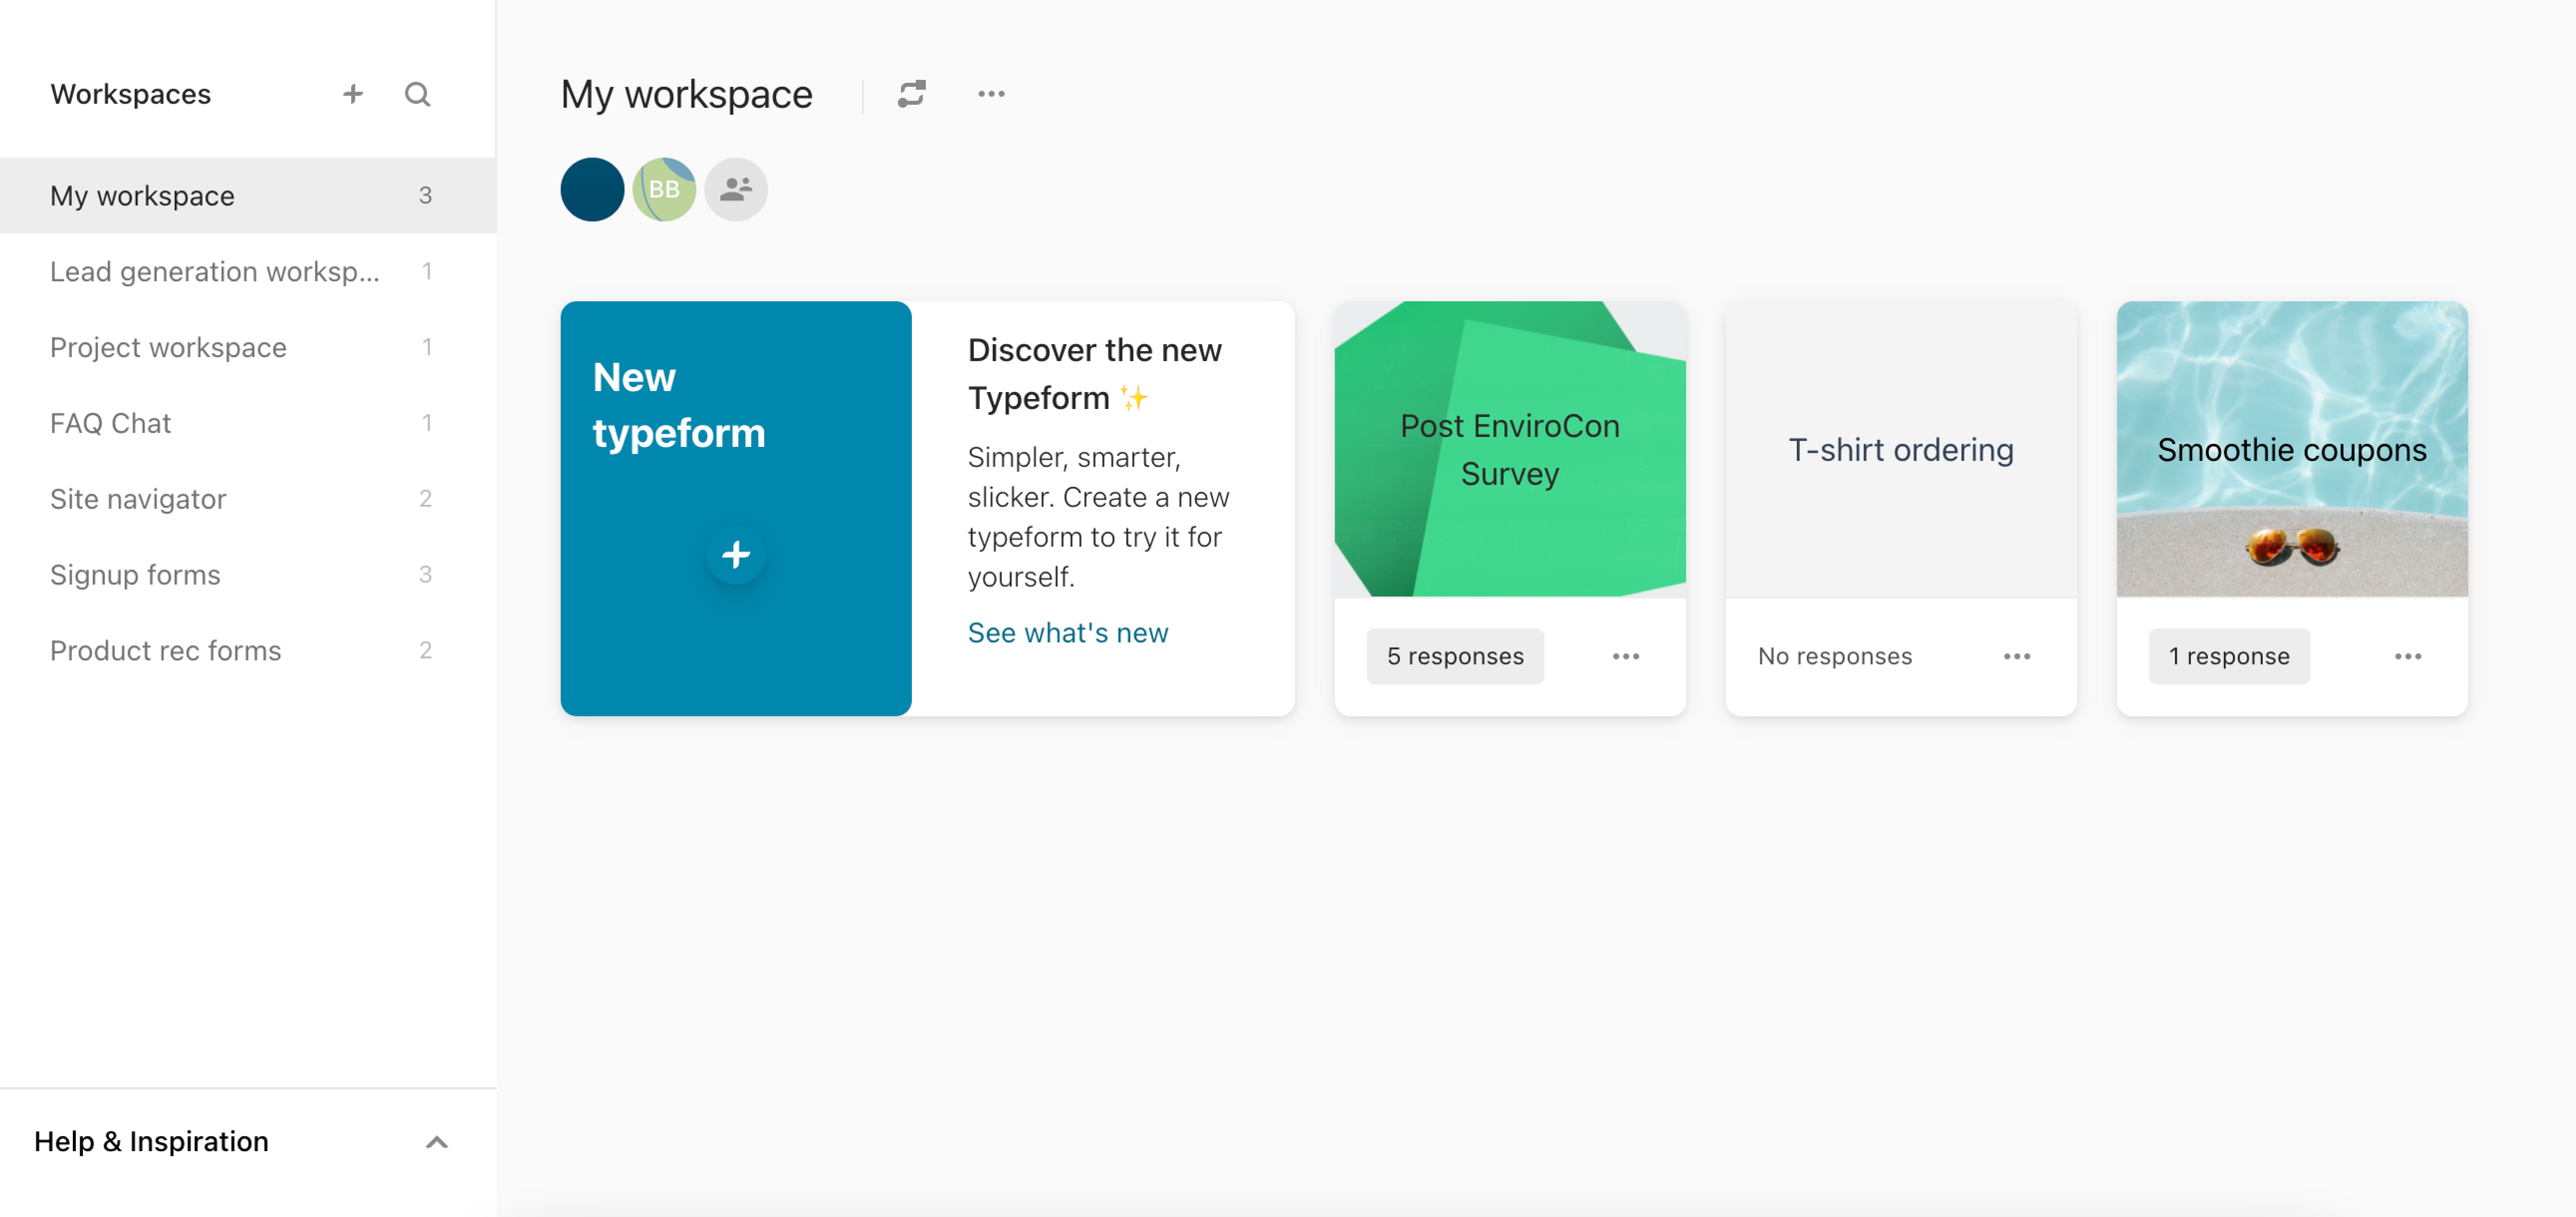
Task: Select the Signup forms workspace
Action: [248, 575]
